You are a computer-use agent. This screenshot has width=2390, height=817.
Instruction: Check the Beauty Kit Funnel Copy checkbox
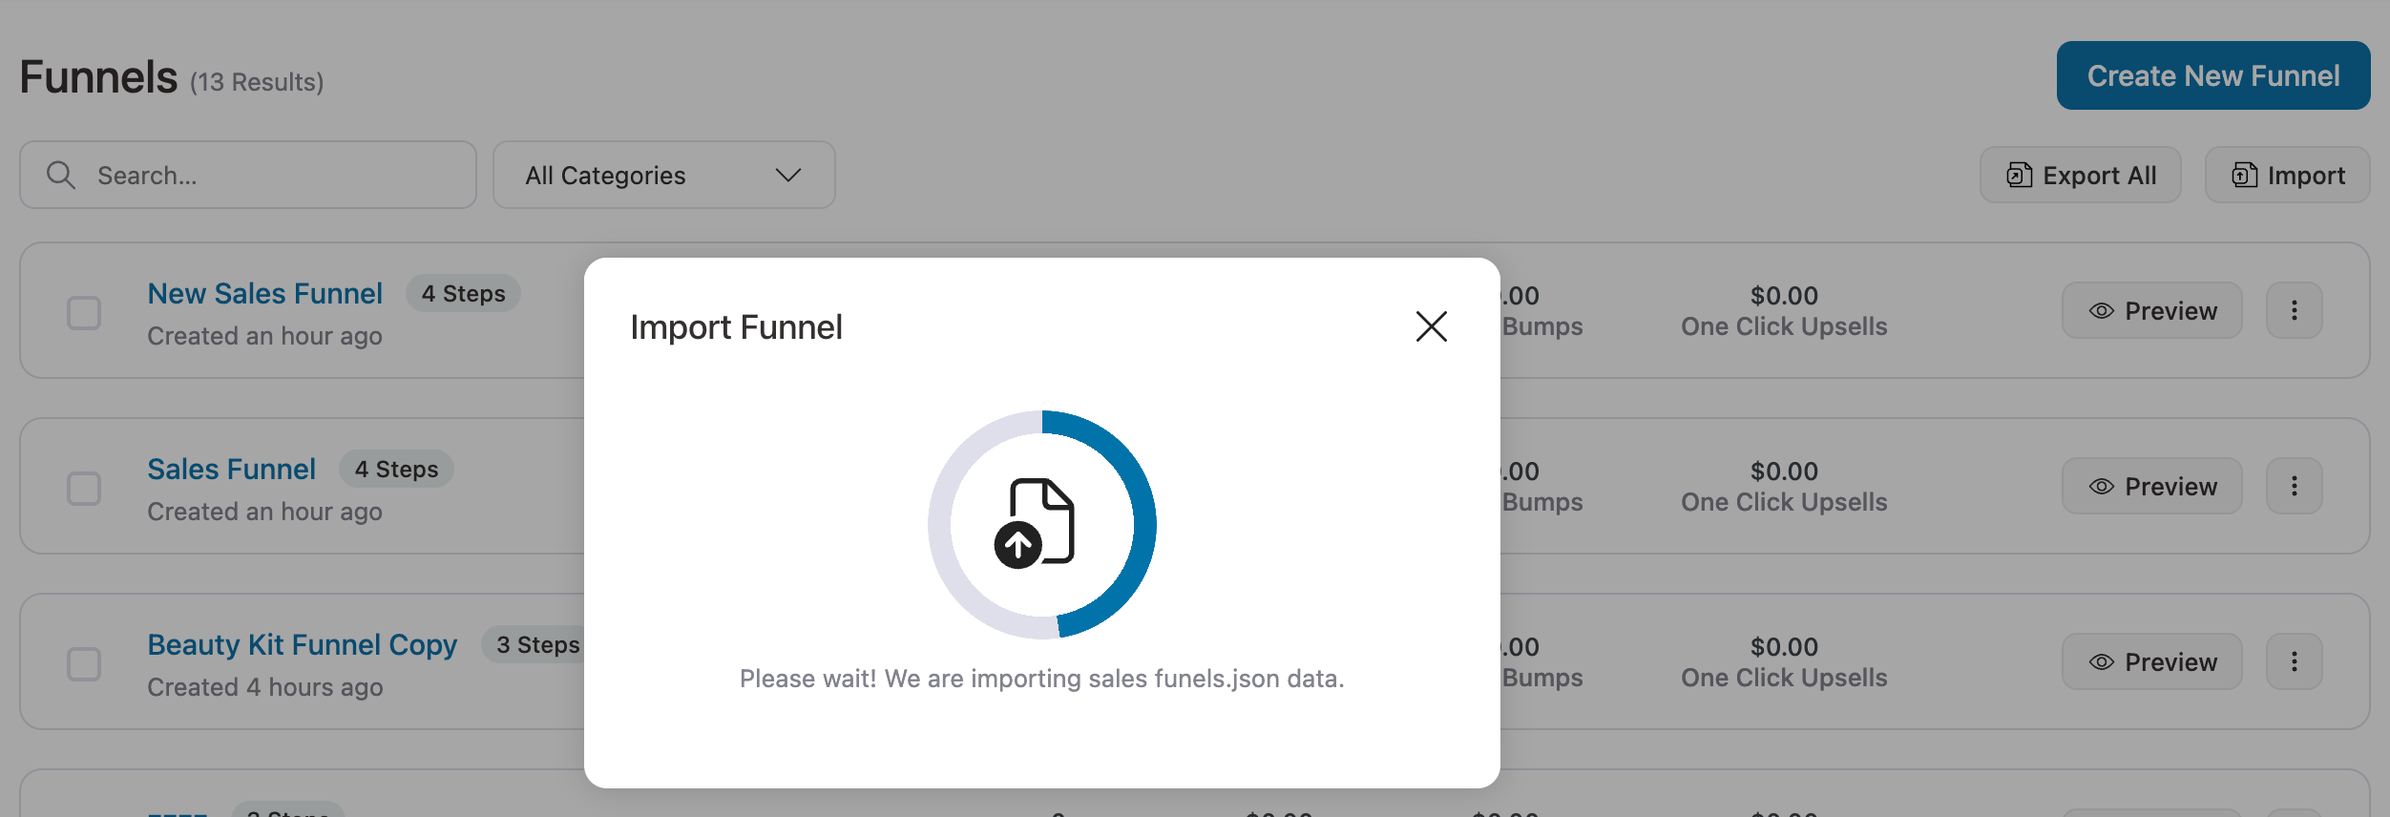(84, 663)
